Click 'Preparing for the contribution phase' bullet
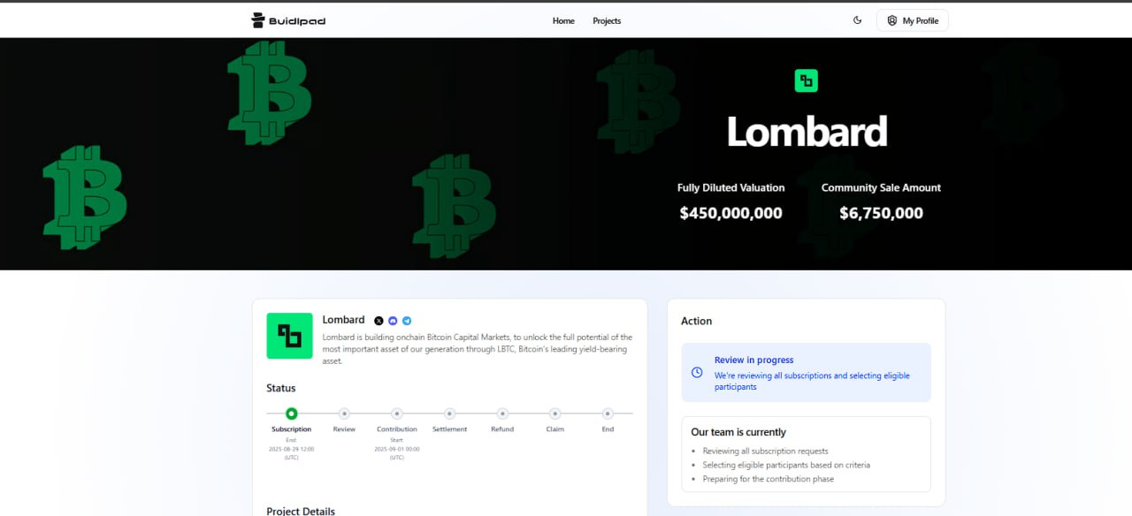This screenshot has height=516, width=1132. (x=768, y=479)
